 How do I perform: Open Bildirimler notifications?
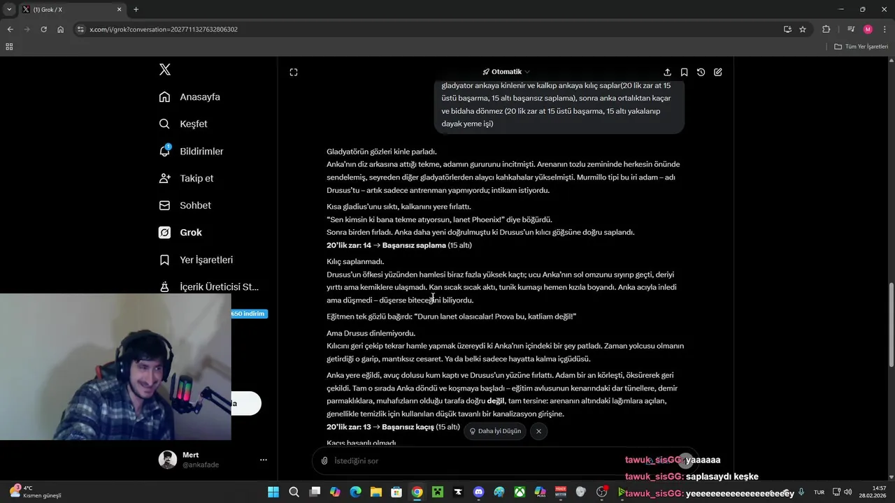click(x=191, y=152)
